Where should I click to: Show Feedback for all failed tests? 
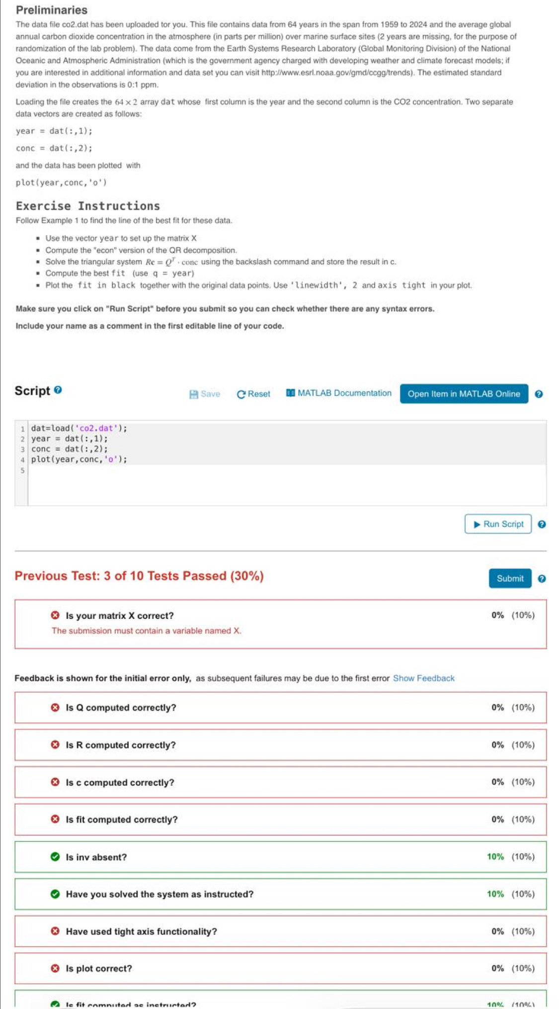coord(423,678)
